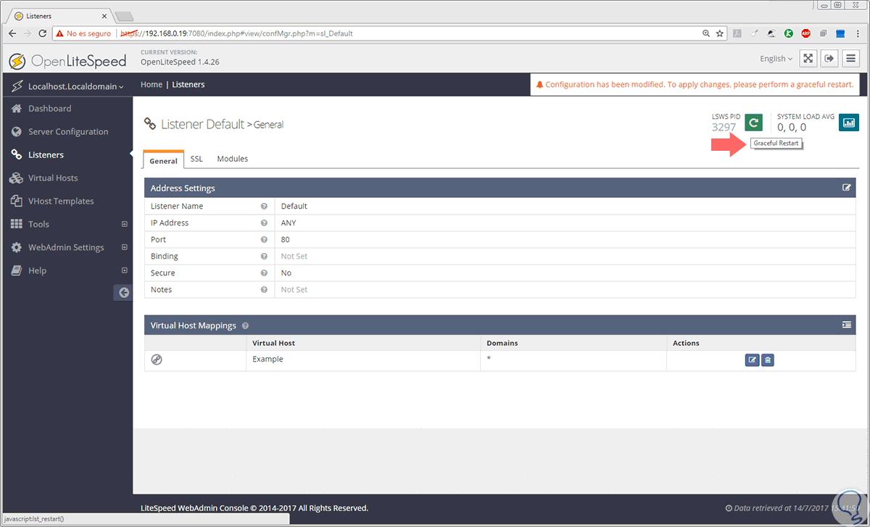
Task: Toggle full screen mode icon
Action: tap(808, 58)
